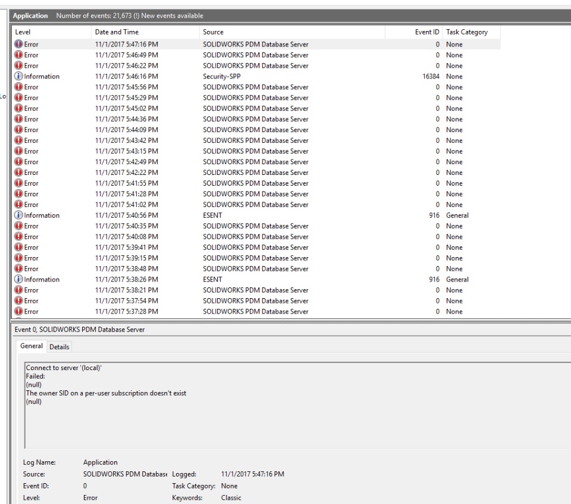This screenshot has width=571, height=504.
Task: Click the error icon for the 5:38:48 PM event
Action: point(18,268)
